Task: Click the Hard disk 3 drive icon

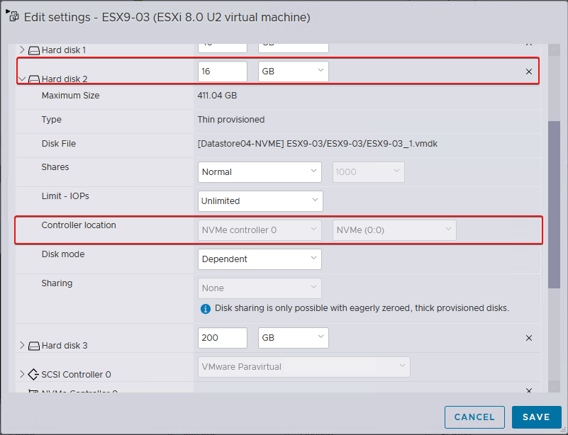Action: pos(34,346)
